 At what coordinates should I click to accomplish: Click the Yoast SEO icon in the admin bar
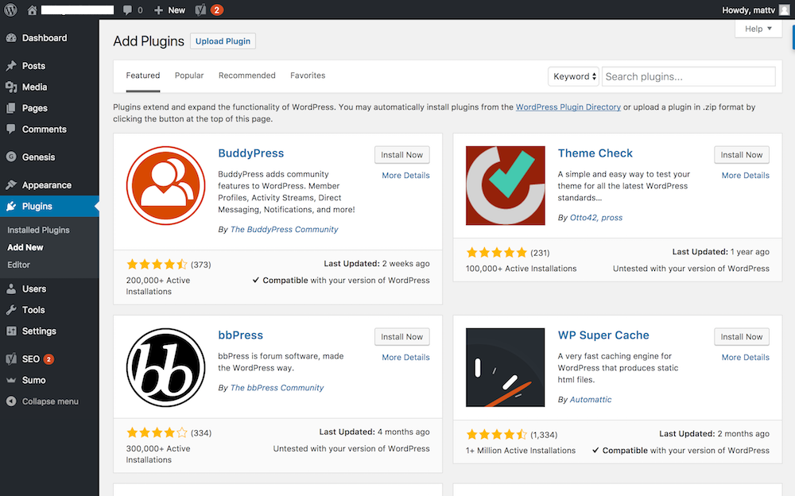pos(201,10)
